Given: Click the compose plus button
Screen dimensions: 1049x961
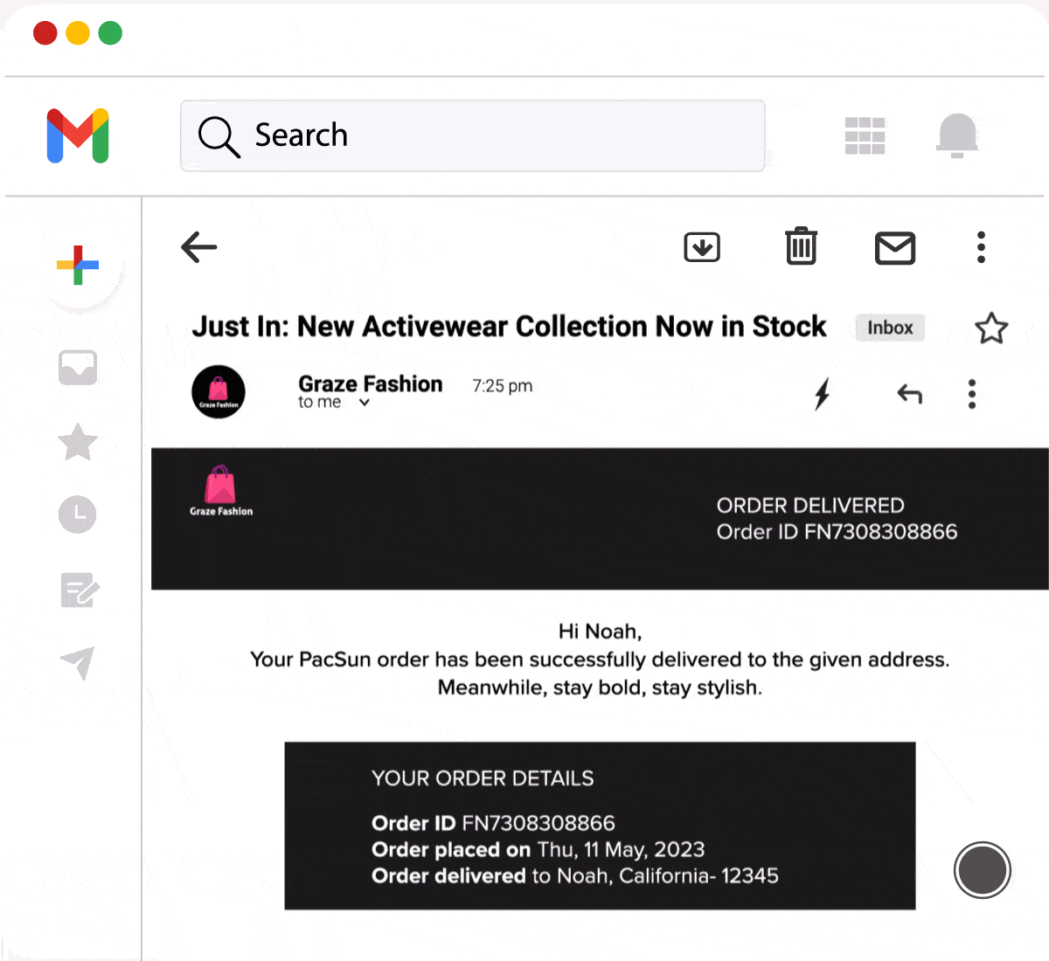Looking at the screenshot, I should pyautogui.click(x=78, y=265).
